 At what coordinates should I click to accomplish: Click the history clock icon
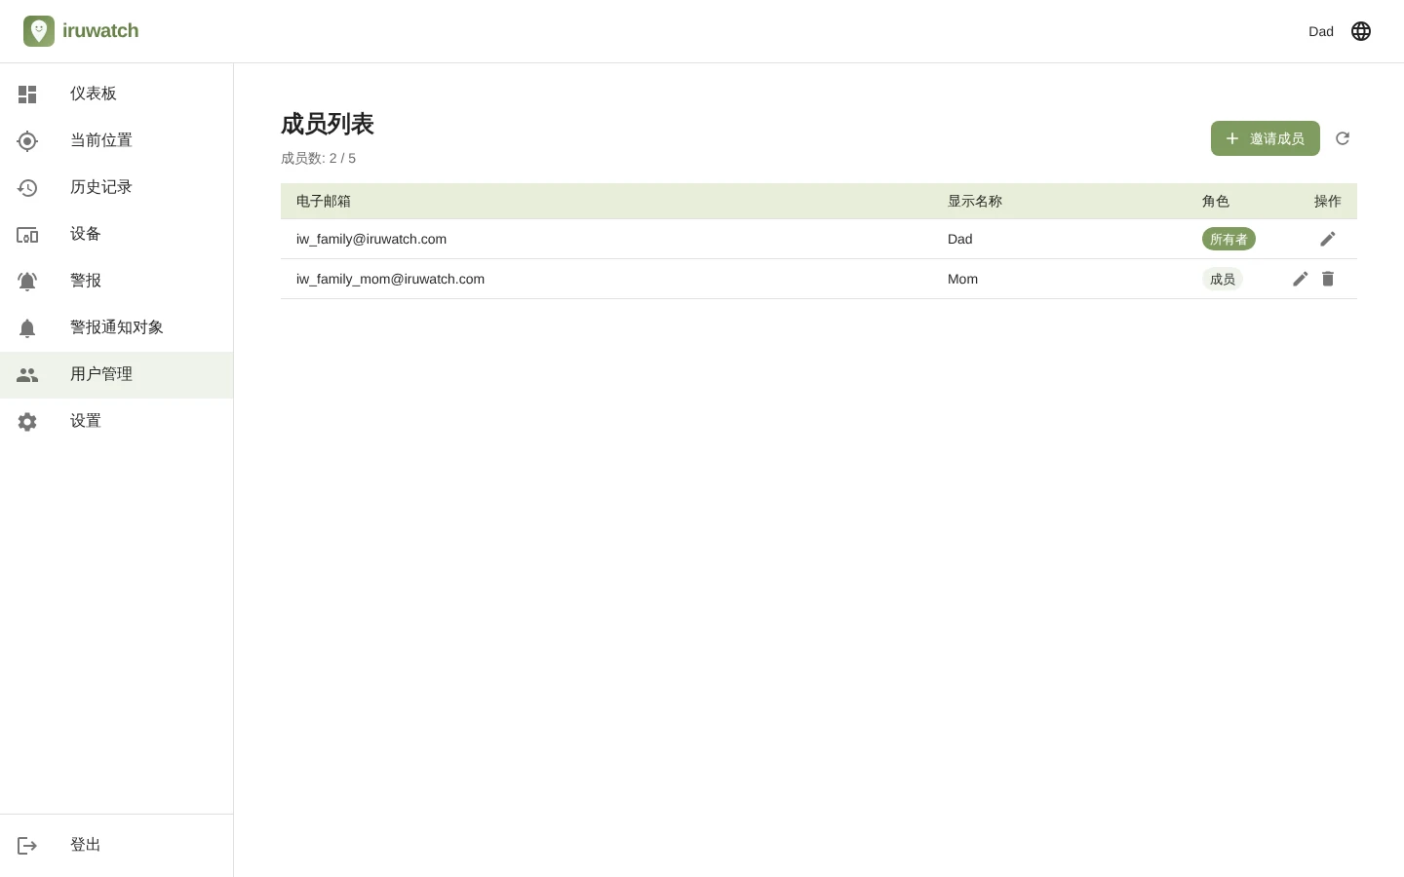27,188
